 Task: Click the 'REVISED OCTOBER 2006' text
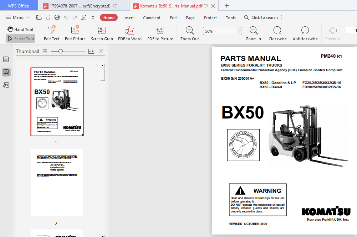coord(248,224)
